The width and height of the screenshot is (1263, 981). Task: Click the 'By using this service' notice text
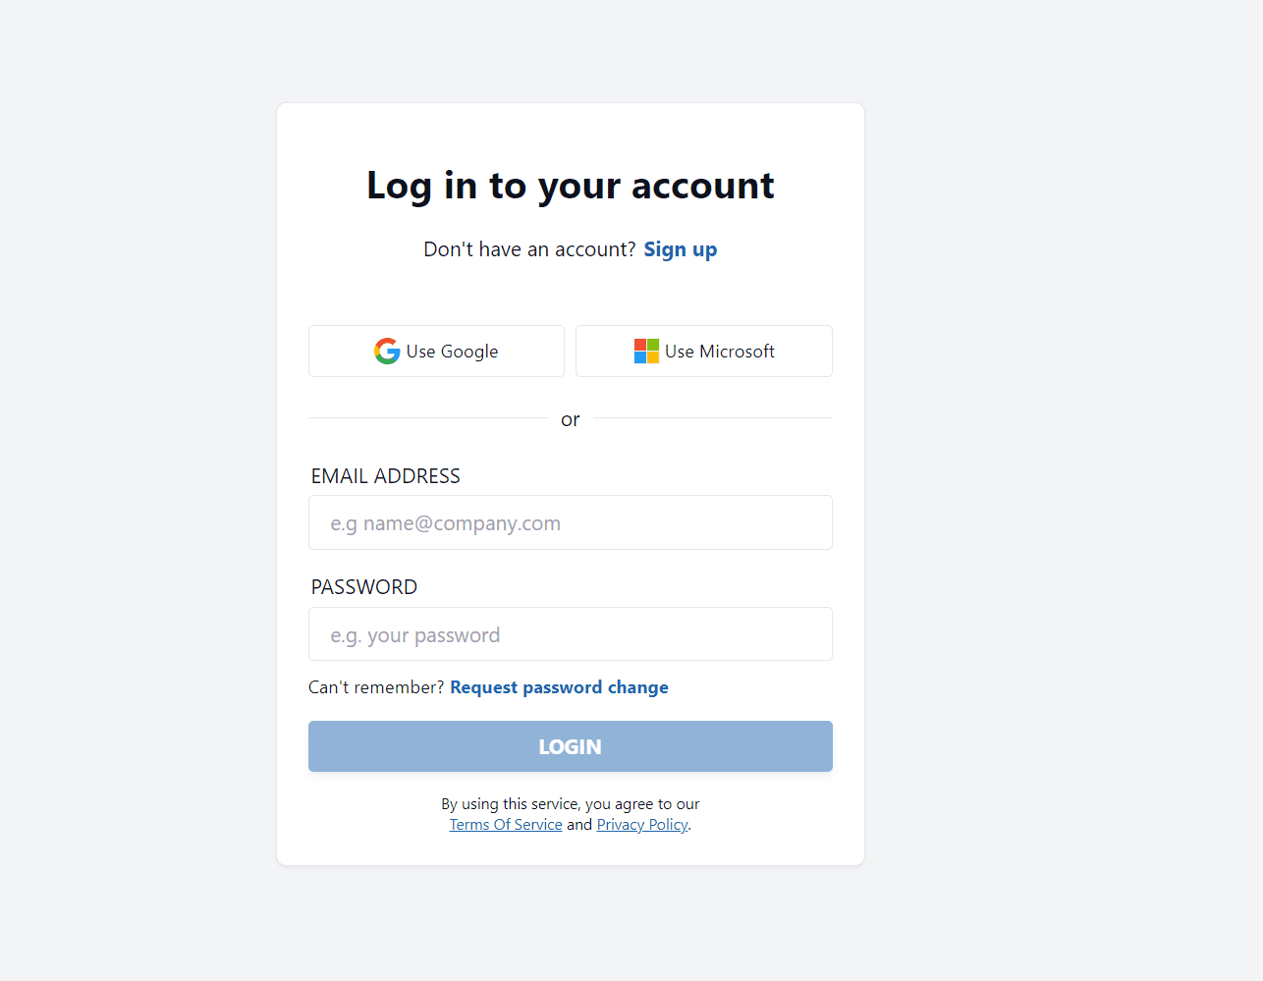[570, 804]
